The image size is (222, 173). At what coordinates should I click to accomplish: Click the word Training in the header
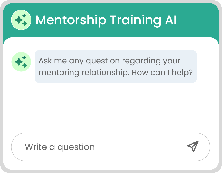click(x=135, y=21)
